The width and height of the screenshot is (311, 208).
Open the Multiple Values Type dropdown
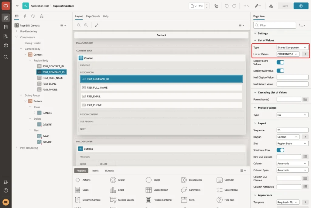coord(292,115)
